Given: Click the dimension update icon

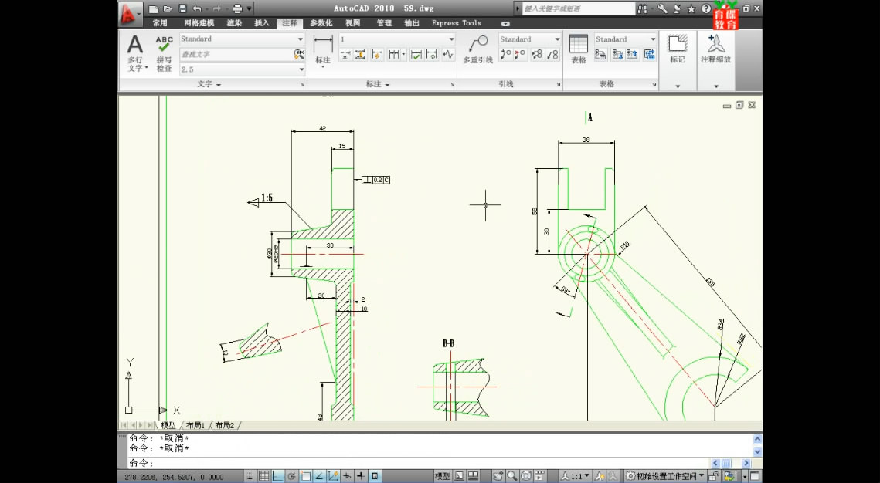Looking at the screenshot, I should point(432,54).
